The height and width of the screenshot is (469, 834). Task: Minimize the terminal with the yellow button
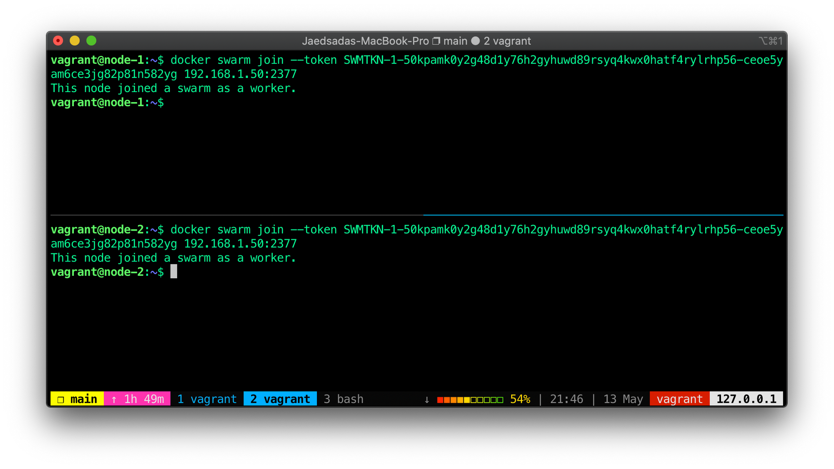[x=75, y=40]
